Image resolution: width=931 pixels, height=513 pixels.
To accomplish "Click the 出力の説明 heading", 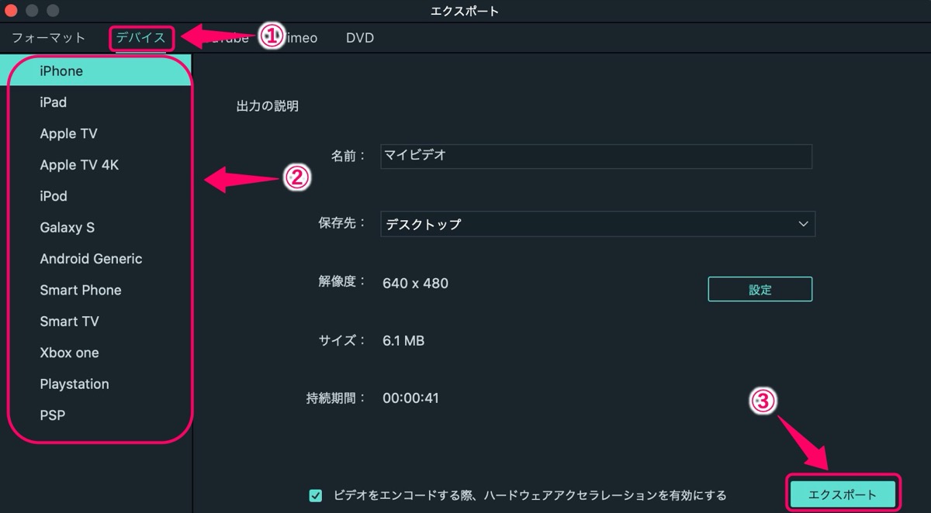I will tap(268, 106).
